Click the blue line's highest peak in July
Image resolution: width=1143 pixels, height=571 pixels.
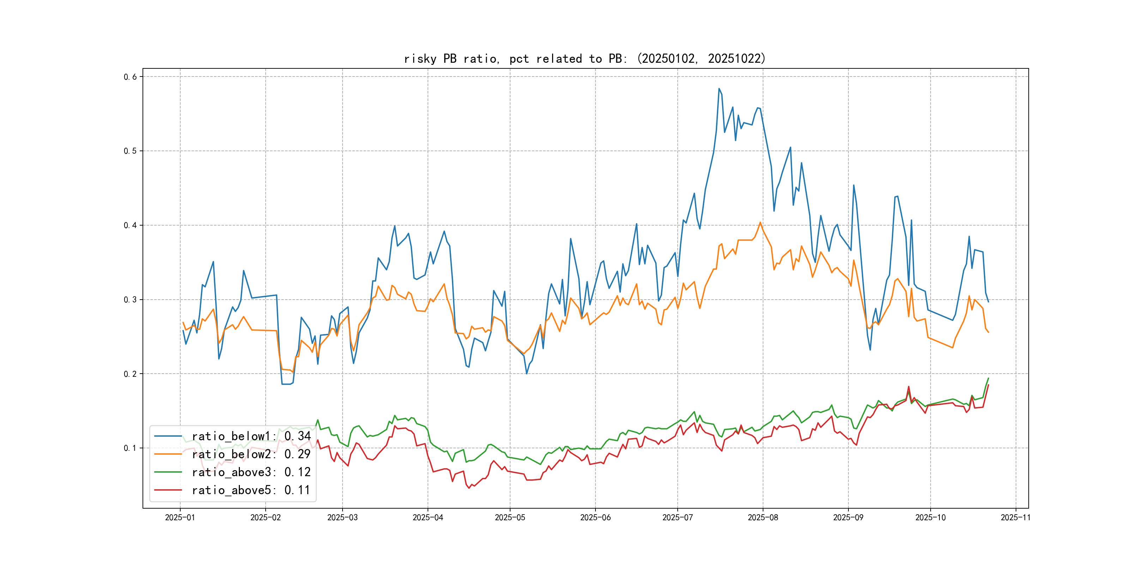[719, 89]
